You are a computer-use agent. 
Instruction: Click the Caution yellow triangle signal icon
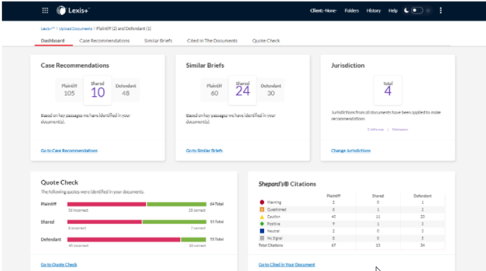coord(262,217)
